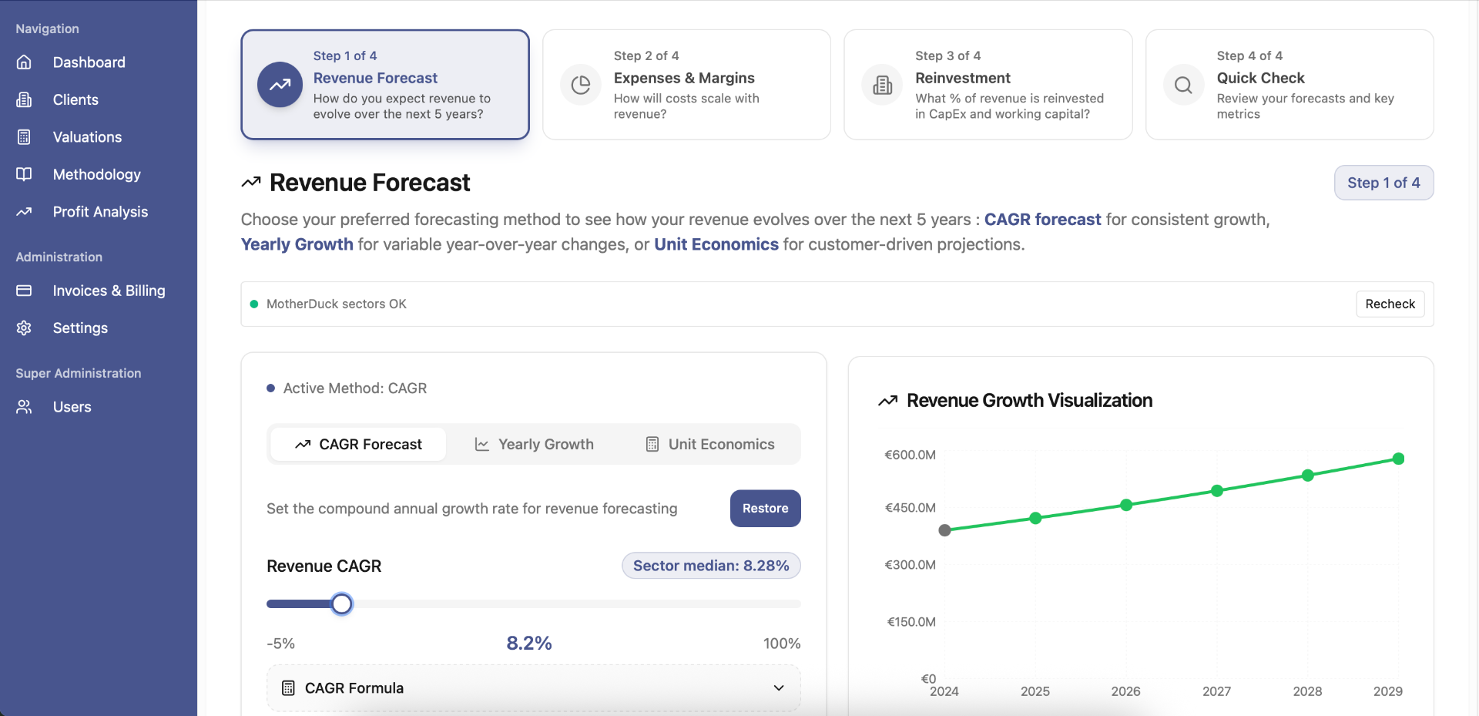1479x716 pixels.
Task: Switch to the Yearly Growth tab
Action: tap(535, 445)
